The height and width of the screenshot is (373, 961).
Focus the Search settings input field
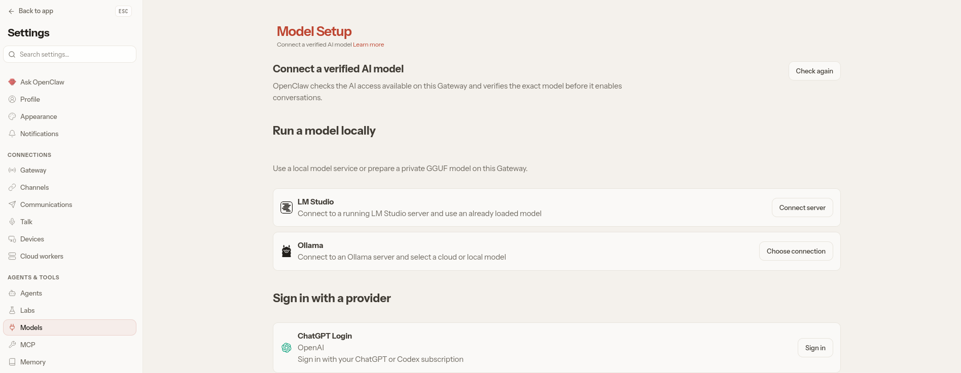coord(69,54)
